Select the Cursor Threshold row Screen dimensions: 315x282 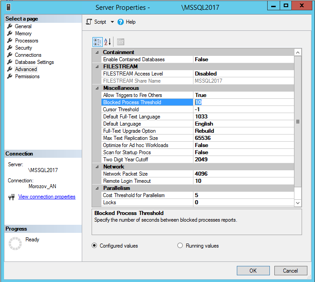coord(197,109)
